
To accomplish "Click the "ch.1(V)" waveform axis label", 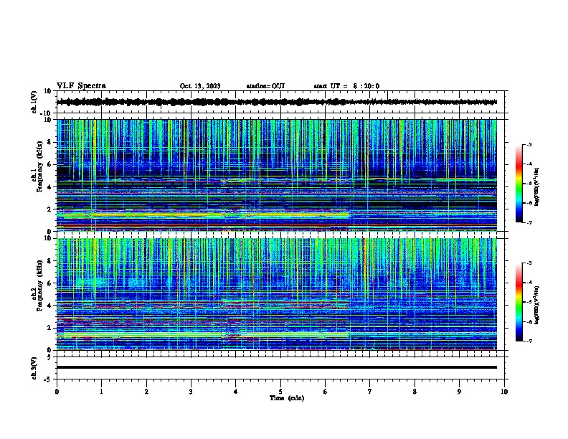I will 34,102.
